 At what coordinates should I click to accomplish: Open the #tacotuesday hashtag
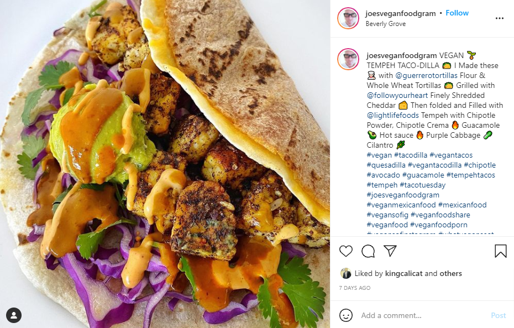tap(423, 185)
